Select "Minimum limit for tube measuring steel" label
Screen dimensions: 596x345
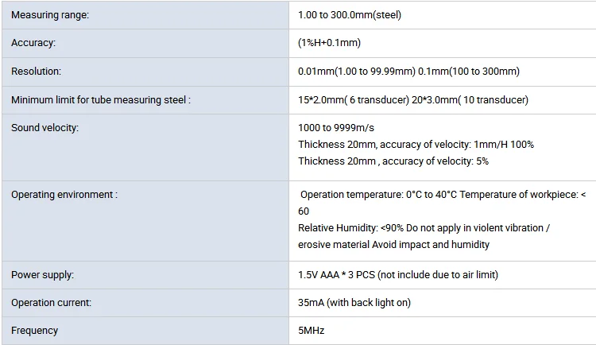pyautogui.click(x=101, y=100)
